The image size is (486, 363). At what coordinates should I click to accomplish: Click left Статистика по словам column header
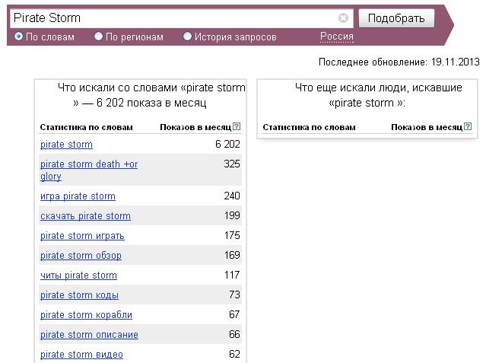pos(86,127)
